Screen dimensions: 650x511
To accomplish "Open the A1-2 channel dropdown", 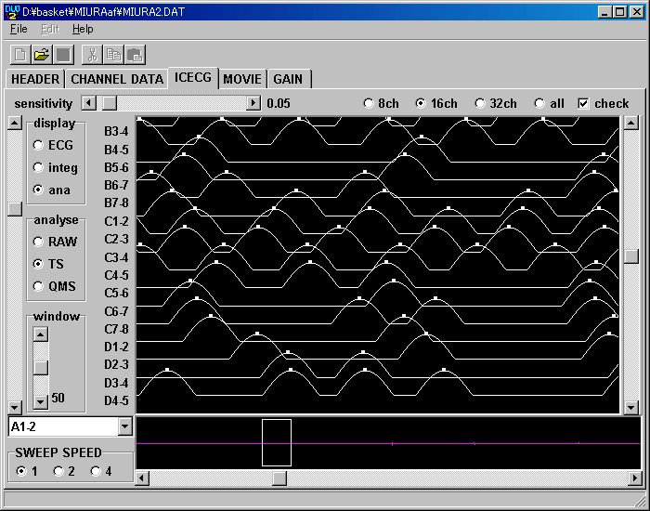I will coord(125,426).
